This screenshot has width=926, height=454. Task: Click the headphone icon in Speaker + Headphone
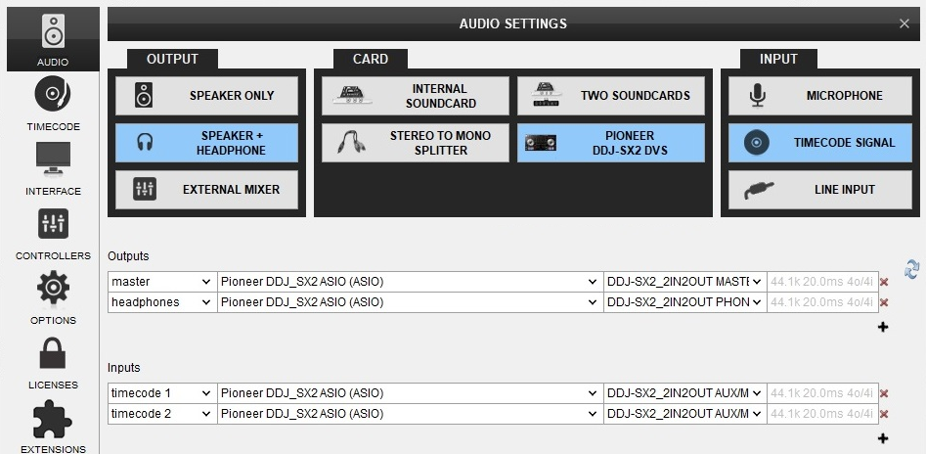pyautogui.click(x=145, y=143)
